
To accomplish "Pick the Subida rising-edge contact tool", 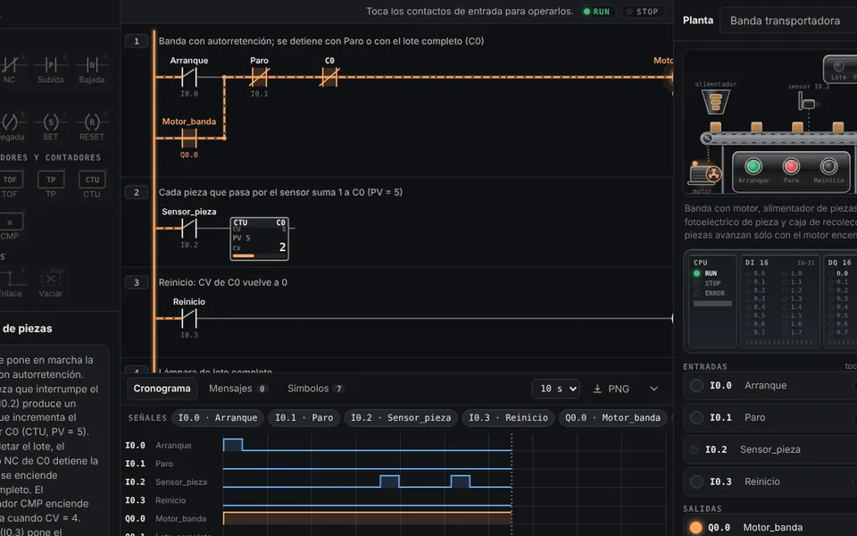I will point(50,70).
